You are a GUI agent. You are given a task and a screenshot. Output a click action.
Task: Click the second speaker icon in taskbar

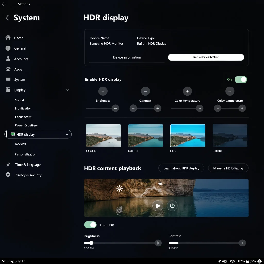[x=232, y=261]
